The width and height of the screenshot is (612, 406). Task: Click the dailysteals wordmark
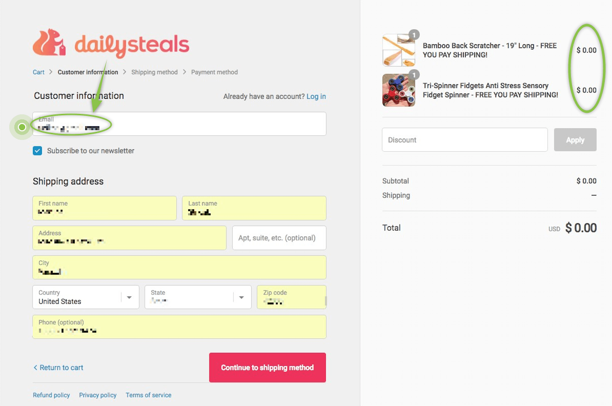(132, 45)
